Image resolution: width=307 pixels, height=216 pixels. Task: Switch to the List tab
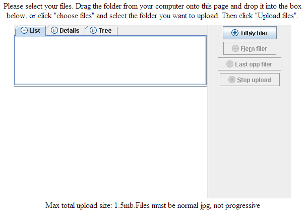click(30, 31)
